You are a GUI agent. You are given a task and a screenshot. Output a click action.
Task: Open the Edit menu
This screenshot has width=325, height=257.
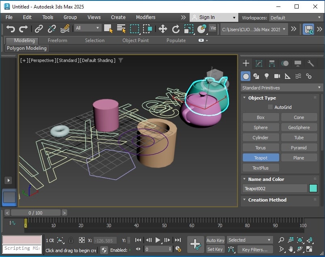[x=27, y=17]
